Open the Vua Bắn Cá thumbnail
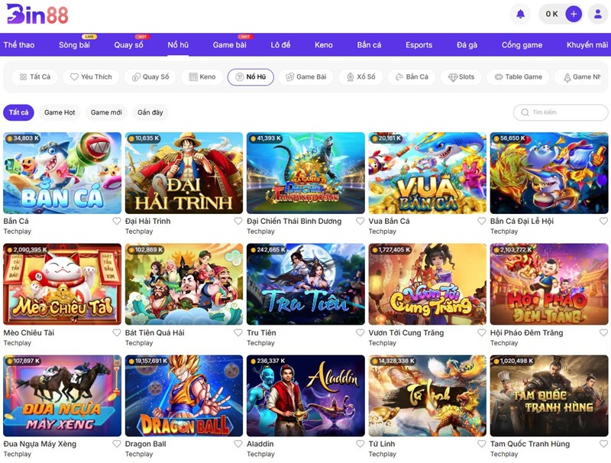Image resolution: width=611 pixels, height=463 pixels. [428, 173]
